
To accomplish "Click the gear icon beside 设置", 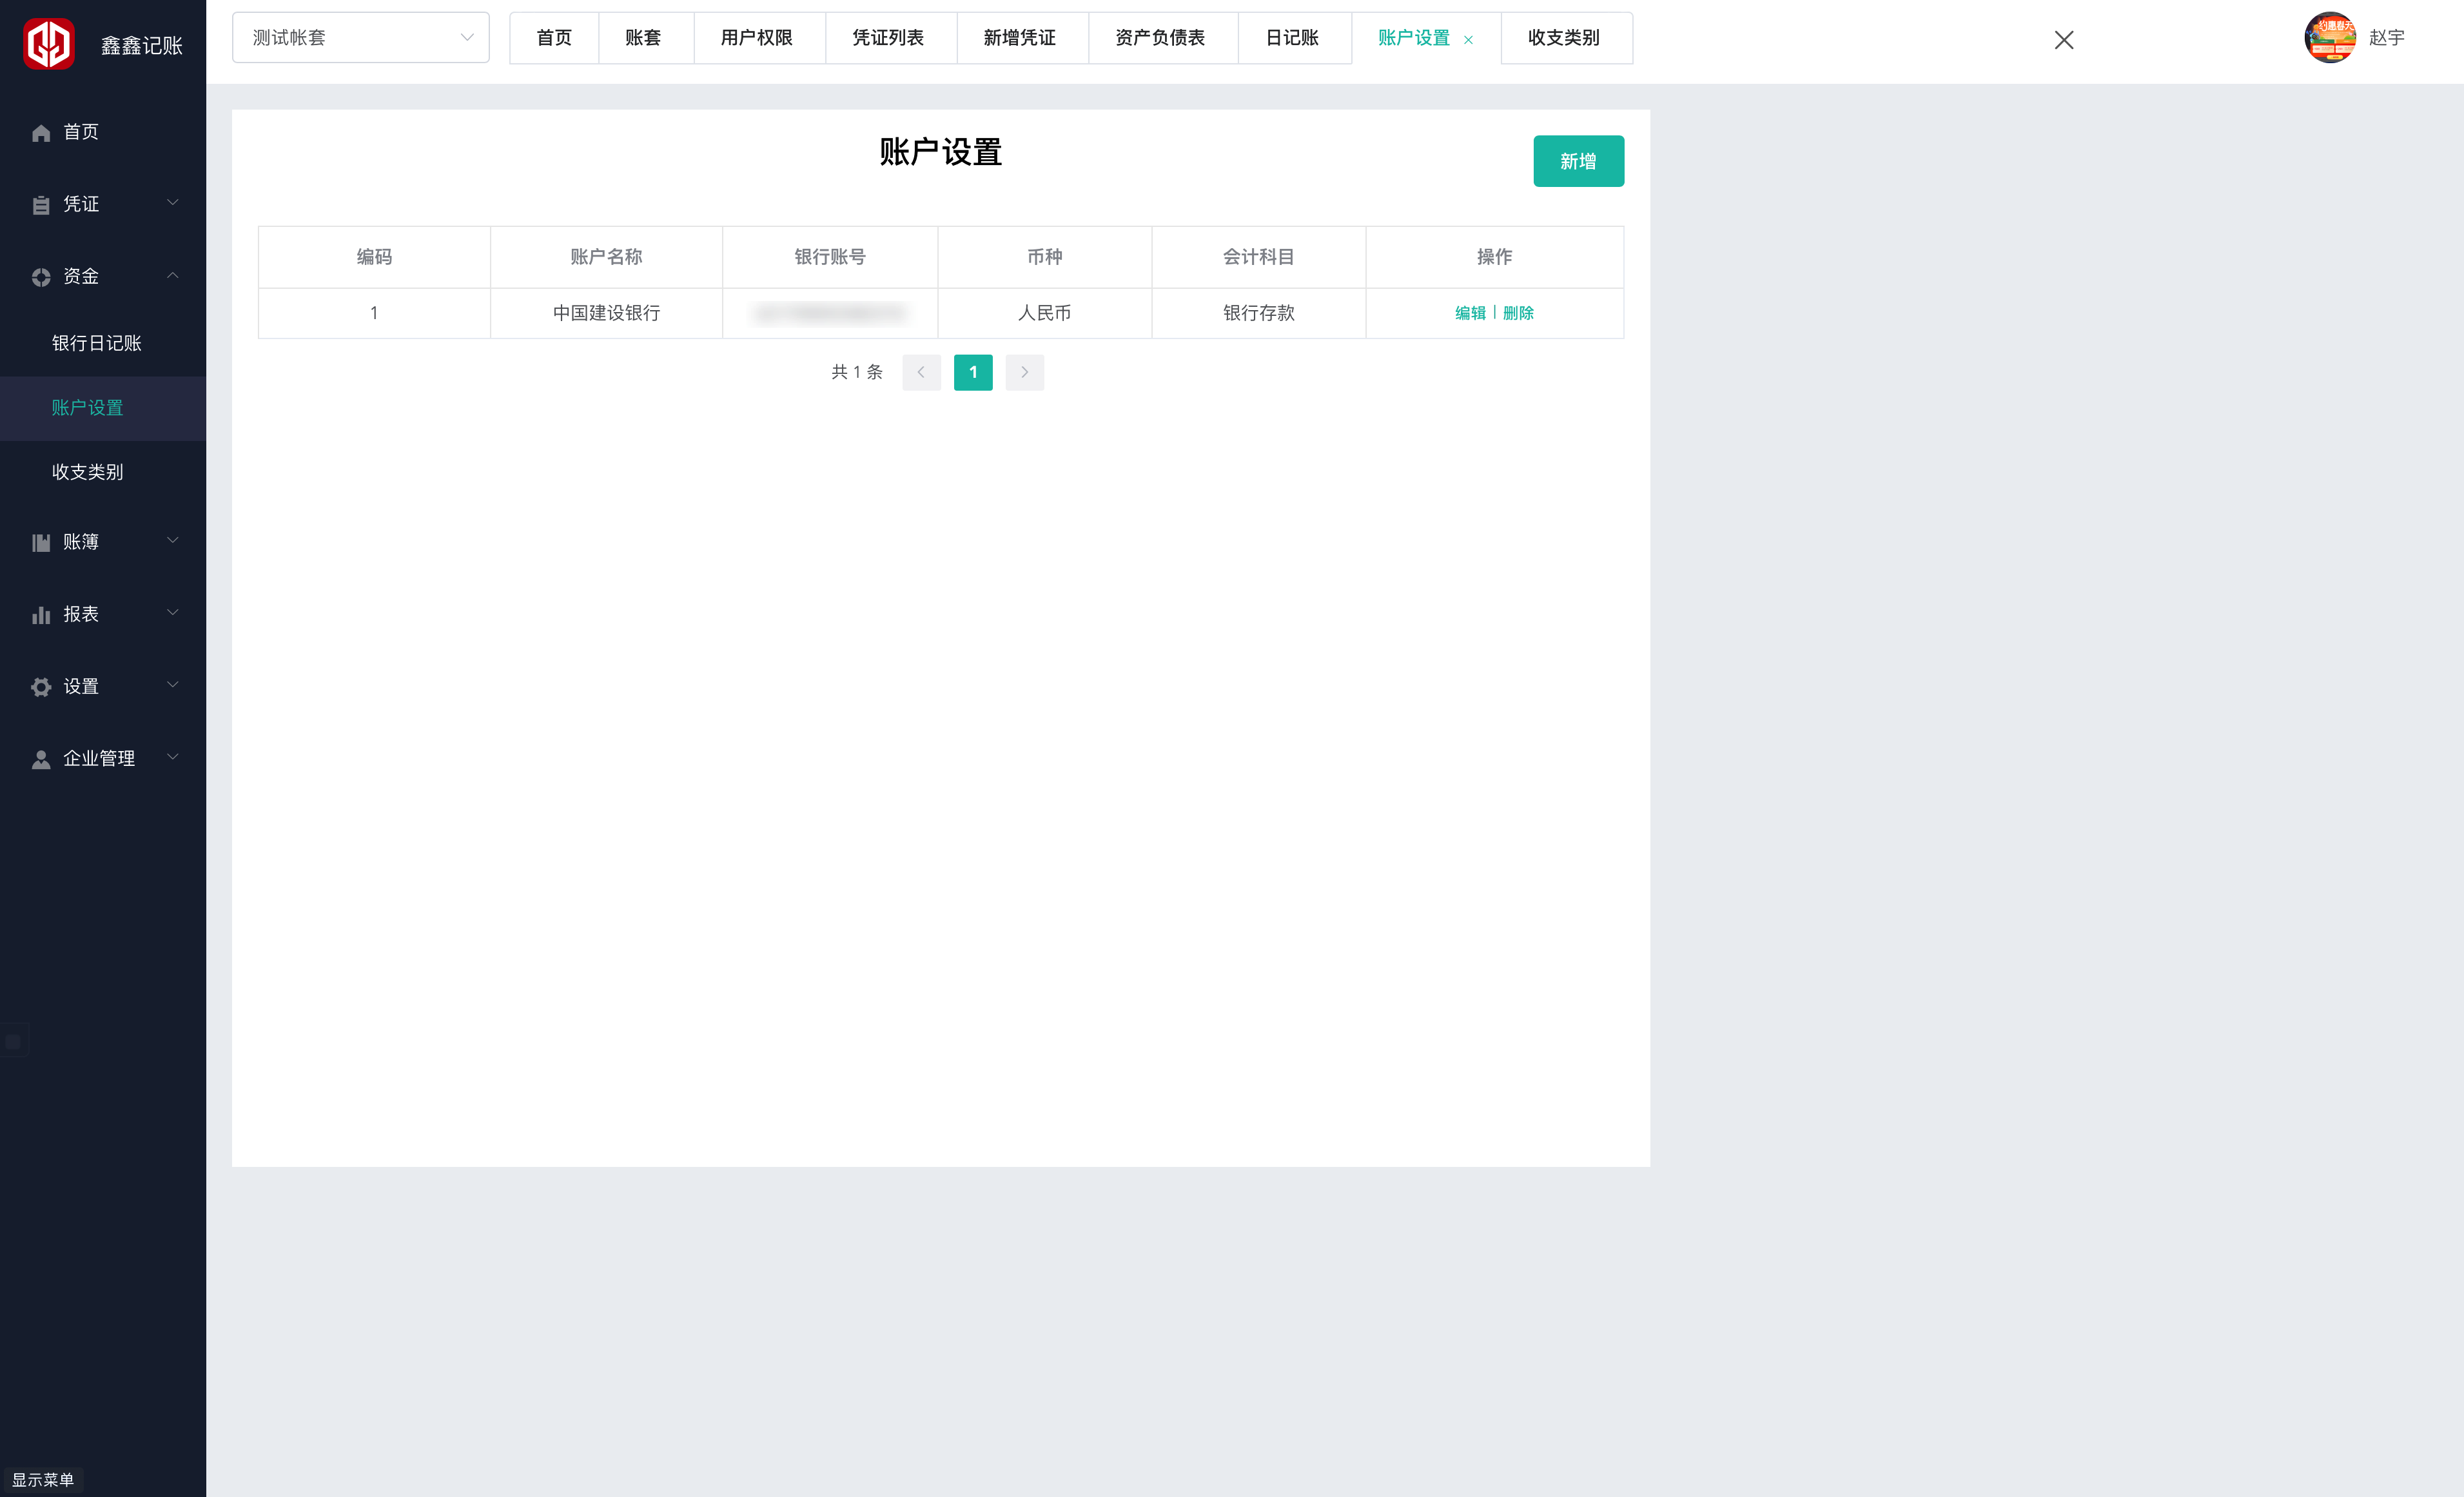I will pyautogui.click(x=41, y=687).
